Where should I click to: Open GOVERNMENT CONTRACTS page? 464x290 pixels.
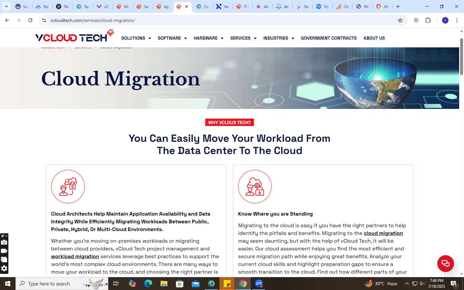click(329, 38)
